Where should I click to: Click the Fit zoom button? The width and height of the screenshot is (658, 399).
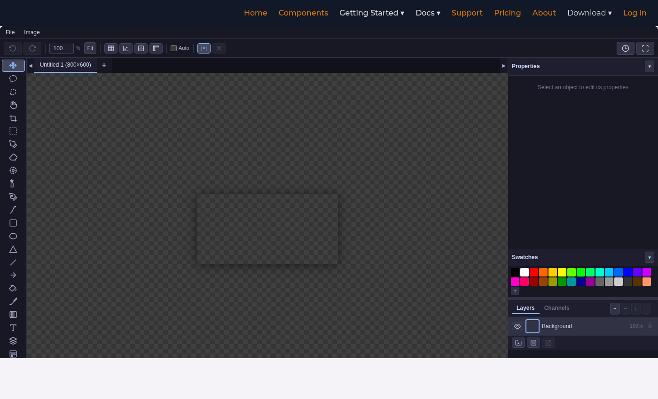[x=90, y=48]
